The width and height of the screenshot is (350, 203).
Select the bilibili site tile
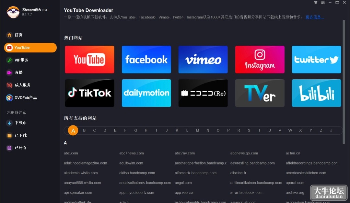click(x=316, y=93)
